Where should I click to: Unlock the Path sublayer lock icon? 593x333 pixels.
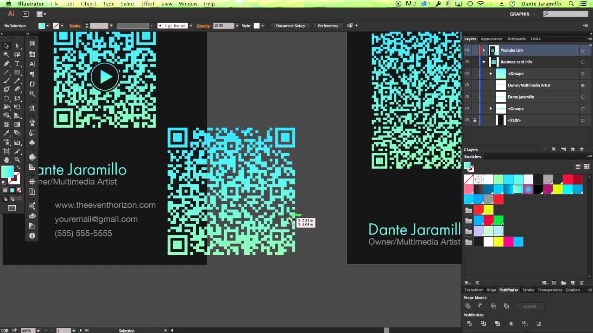pos(474,120)
